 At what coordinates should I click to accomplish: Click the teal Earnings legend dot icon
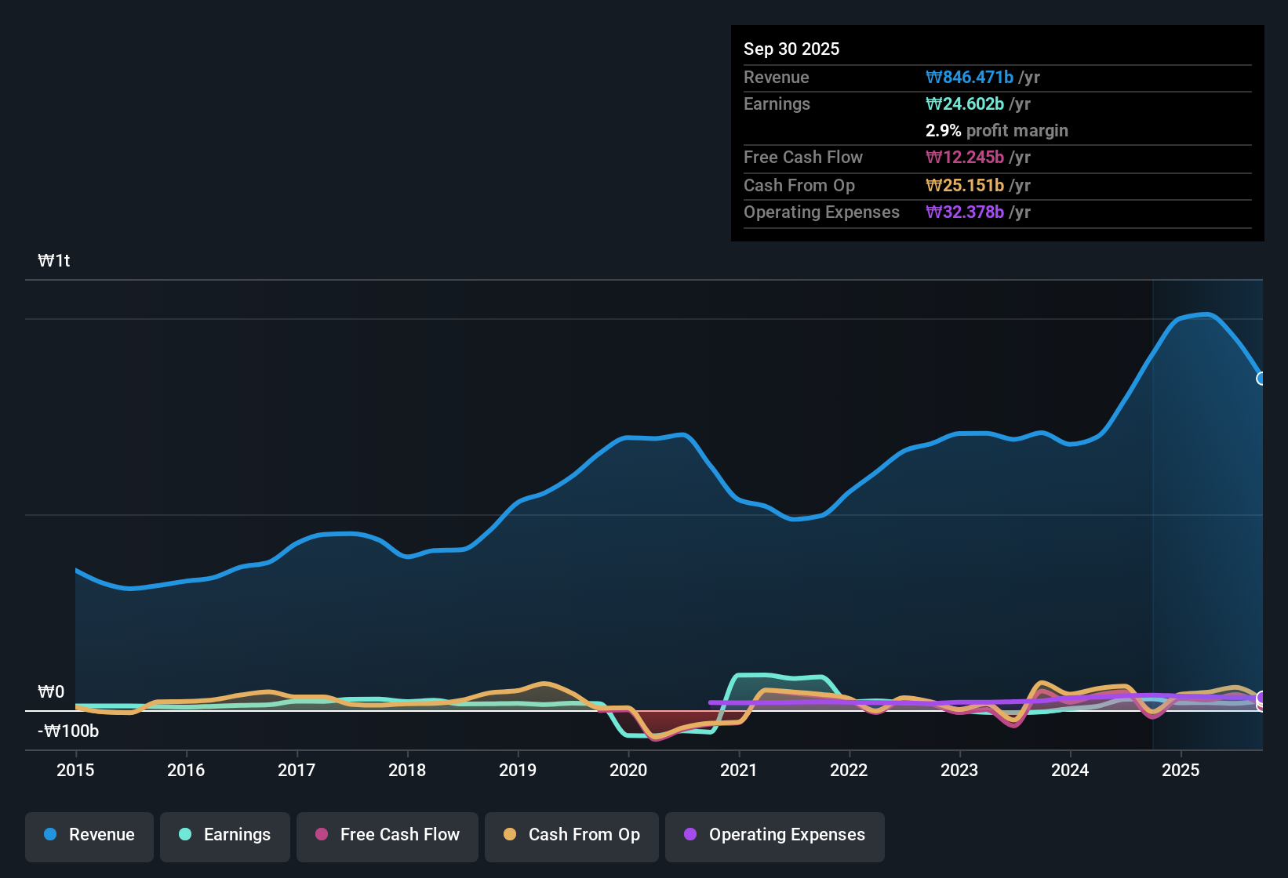coord(185,835)
